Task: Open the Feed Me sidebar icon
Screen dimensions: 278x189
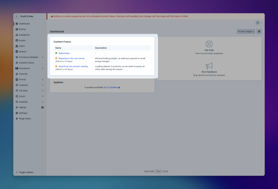Action: click(17, 74)
